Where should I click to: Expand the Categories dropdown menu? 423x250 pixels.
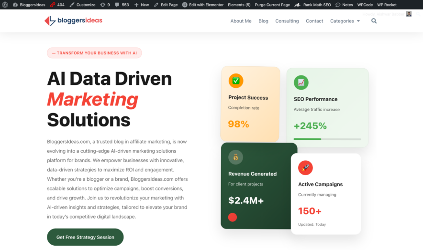(x=345, y=21)
